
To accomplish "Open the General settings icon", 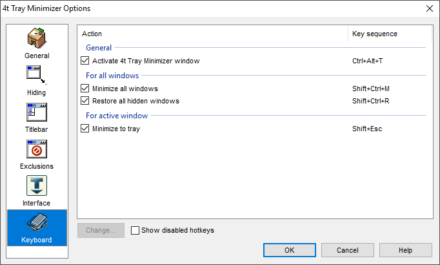I will (37, 39).
